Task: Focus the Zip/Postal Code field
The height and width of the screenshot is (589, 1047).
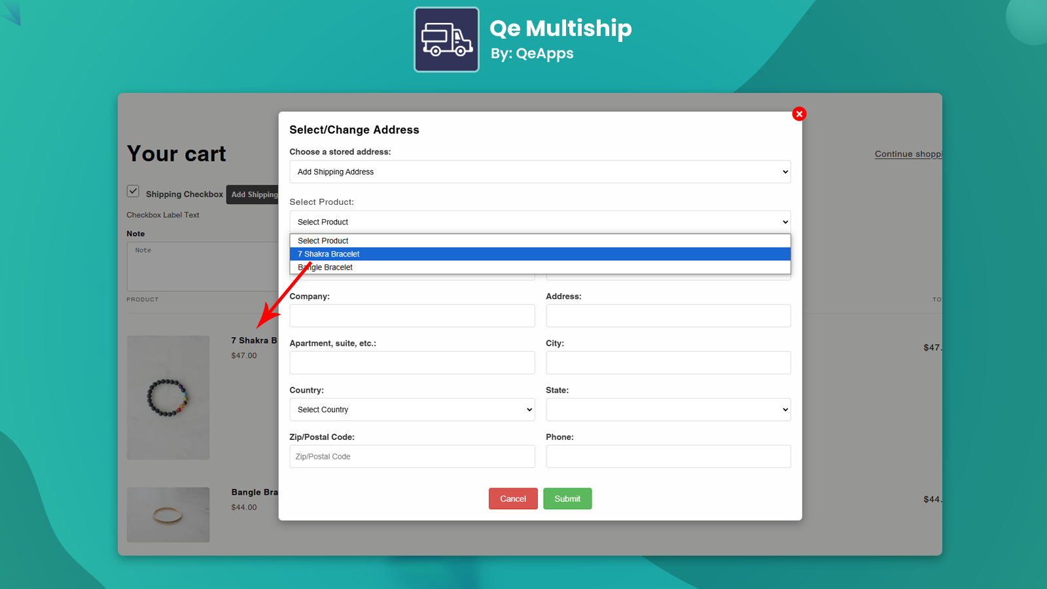Action: (x=412, y=457)
